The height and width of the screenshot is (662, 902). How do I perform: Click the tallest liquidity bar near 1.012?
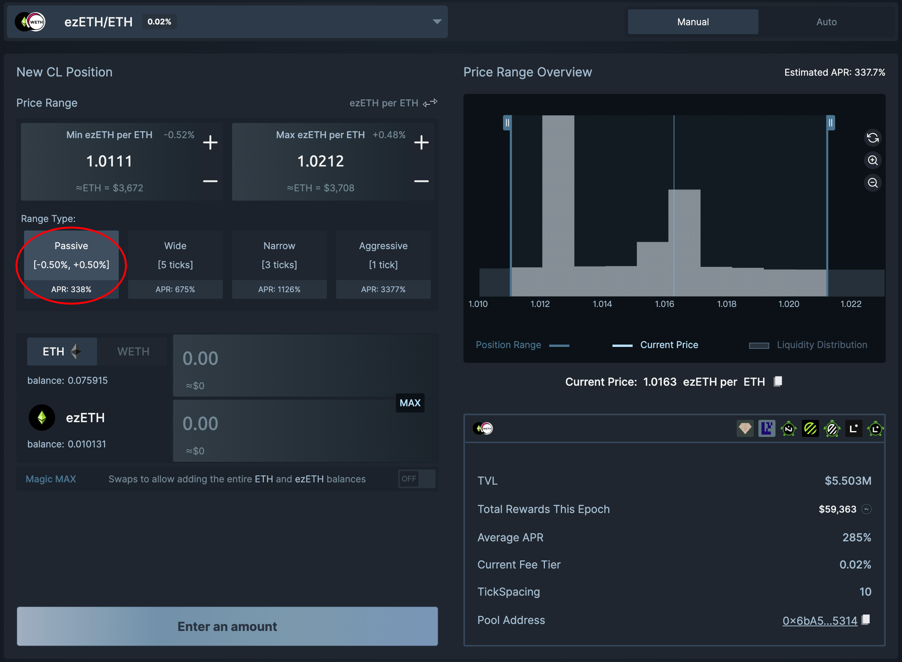(x=558, y=205)
